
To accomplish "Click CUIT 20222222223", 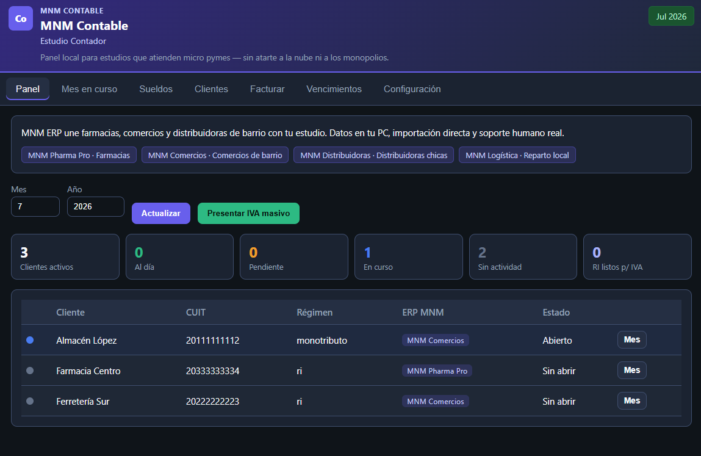I will [x=213, y=402].
